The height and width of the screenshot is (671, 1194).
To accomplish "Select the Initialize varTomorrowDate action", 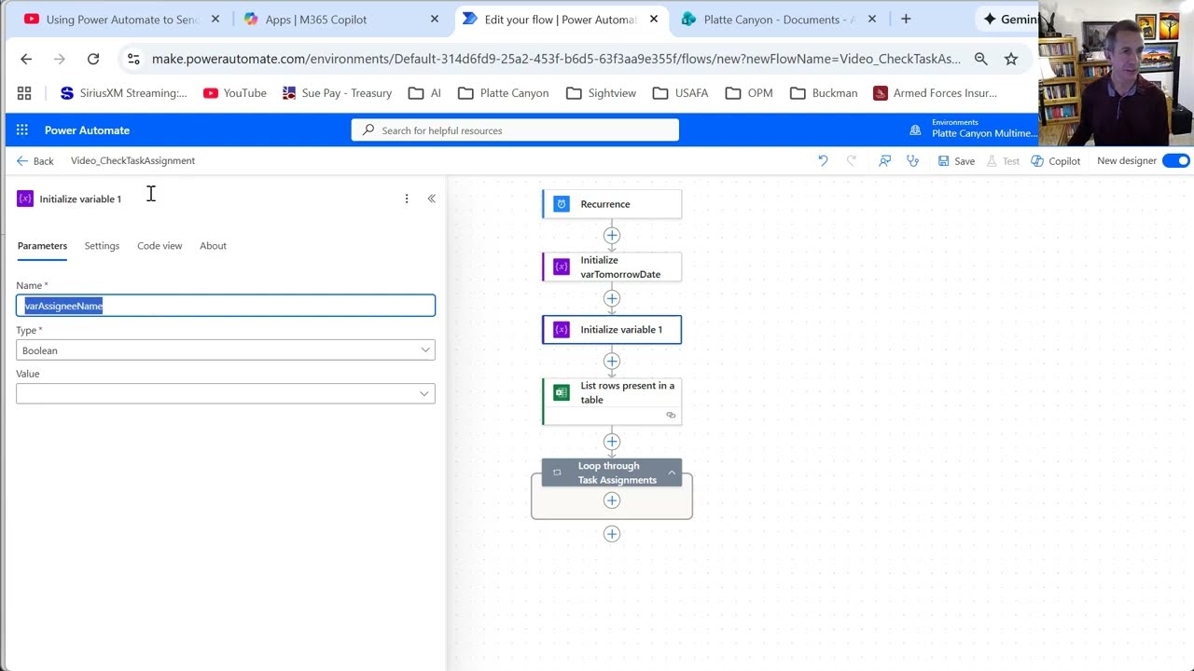I will [x=612, y=267].
